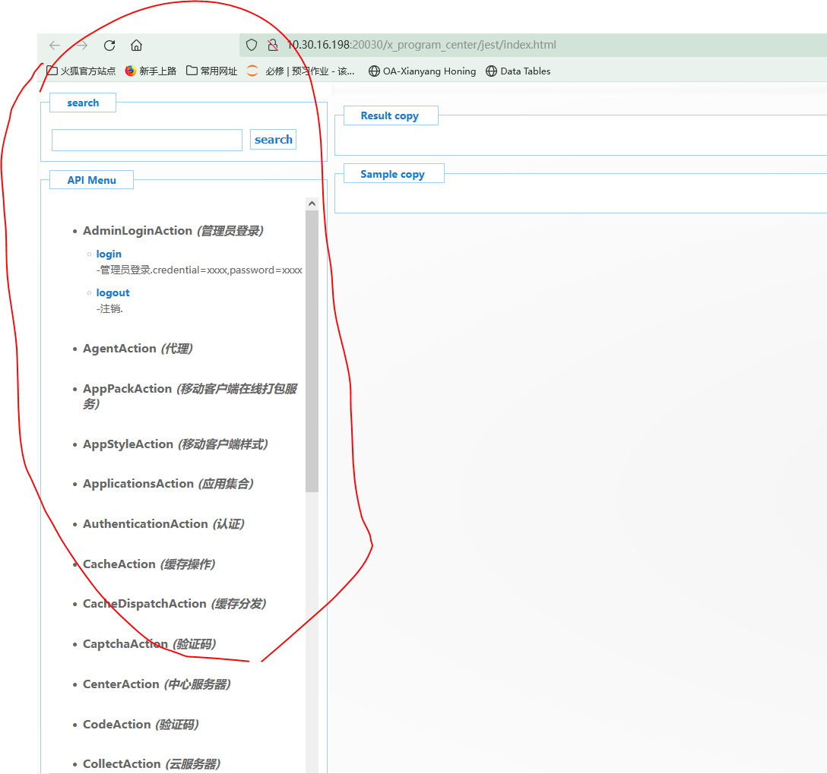Expand CacheDispatchAction (缓存分发)
Viewport: 827px width, 774px height.
[x=175, y=604]
